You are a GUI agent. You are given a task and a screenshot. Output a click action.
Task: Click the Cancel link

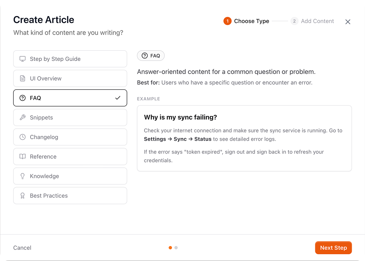click(x=22, y=248)
